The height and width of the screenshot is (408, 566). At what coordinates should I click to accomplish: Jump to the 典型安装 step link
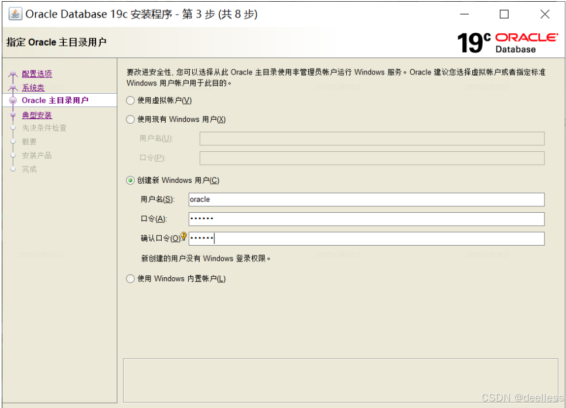37,115
